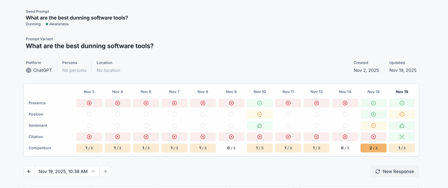The height and width of the screenshot is (188, 448).
Task: Click the Nov 19 Citation icon
Action: 402,137
